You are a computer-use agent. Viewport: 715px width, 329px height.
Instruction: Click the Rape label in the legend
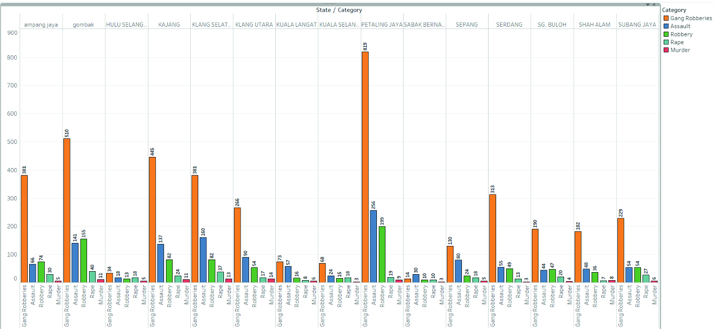pyautogui.click(x=677, y=42)
